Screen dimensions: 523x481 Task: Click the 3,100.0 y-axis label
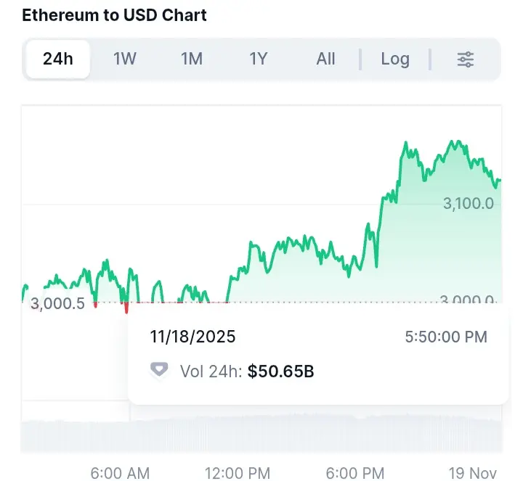[469, 204]
